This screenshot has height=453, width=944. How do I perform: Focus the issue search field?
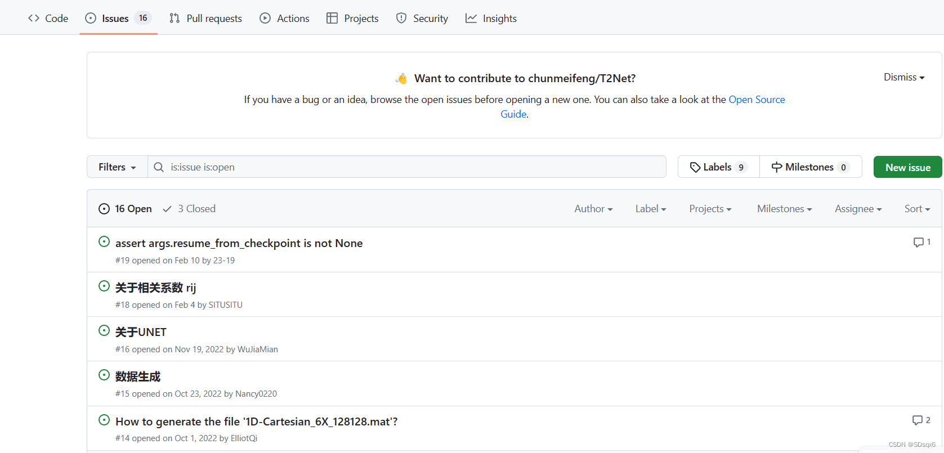pyautogui.click(x=407, y=167)
